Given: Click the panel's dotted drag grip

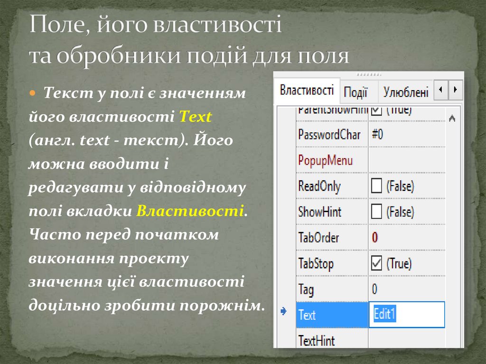Looking at the screenshot, I should (369, 75).
